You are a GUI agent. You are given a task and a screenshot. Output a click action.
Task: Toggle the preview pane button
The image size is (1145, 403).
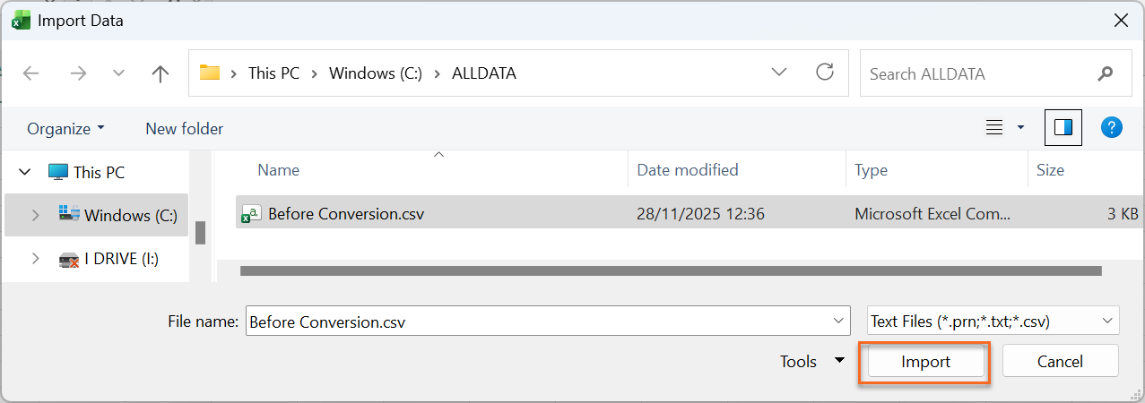point(1063,128)
